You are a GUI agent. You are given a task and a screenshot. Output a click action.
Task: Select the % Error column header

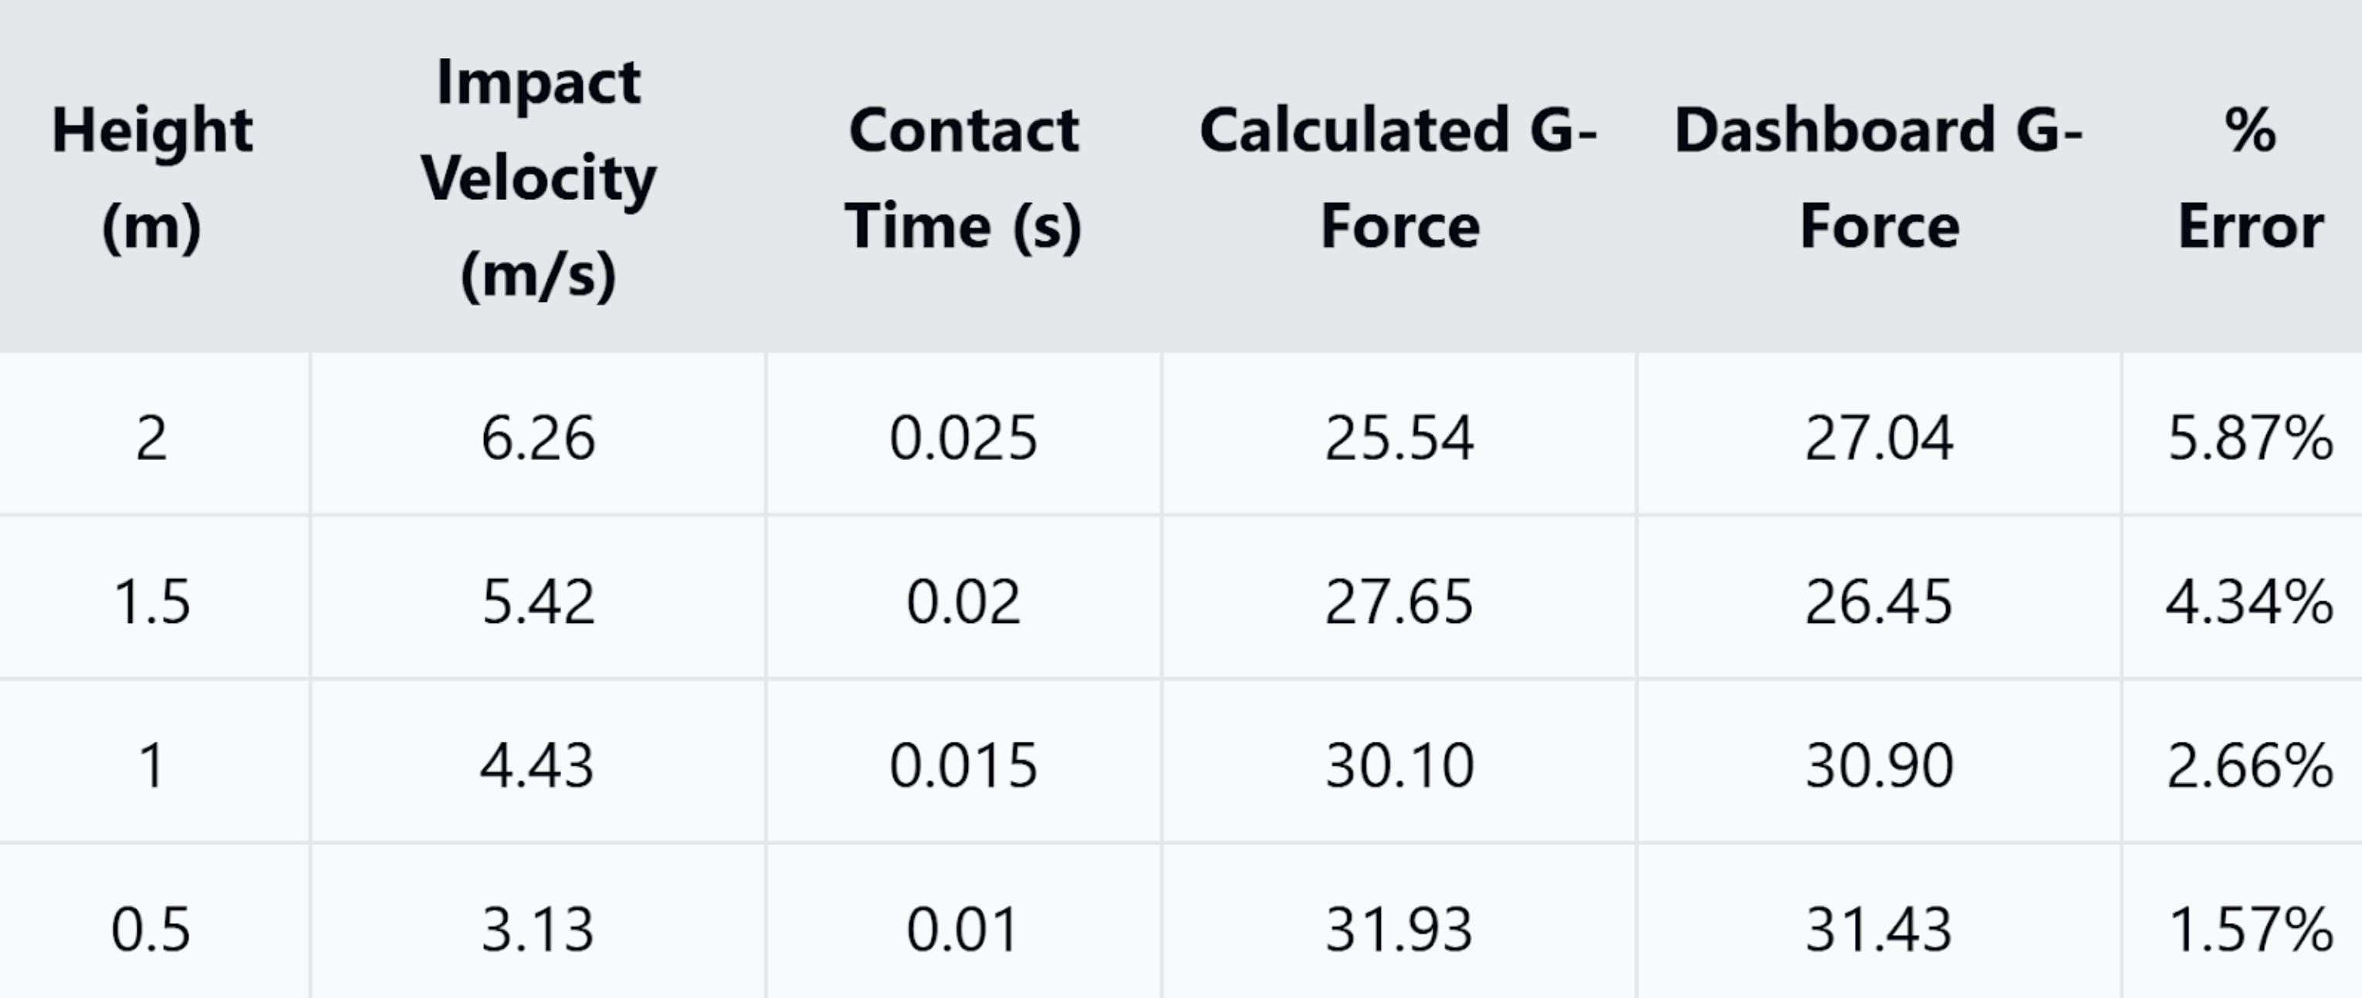click(2250, 177)
